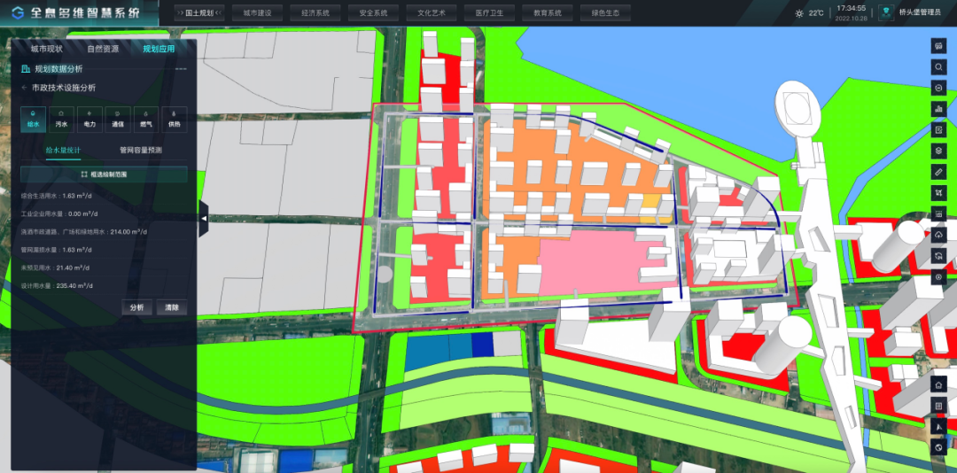Open the 自然资源 tab
The width and height of the screenshot is (957, 473).
click(103, 49)
